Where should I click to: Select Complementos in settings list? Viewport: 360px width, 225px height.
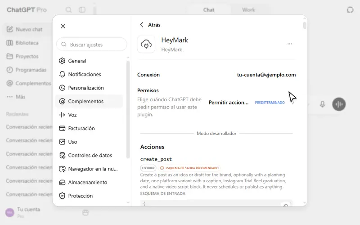[x=89, y=102]
